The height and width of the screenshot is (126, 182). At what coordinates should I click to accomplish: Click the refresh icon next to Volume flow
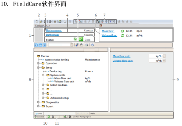tap(123, 35)
